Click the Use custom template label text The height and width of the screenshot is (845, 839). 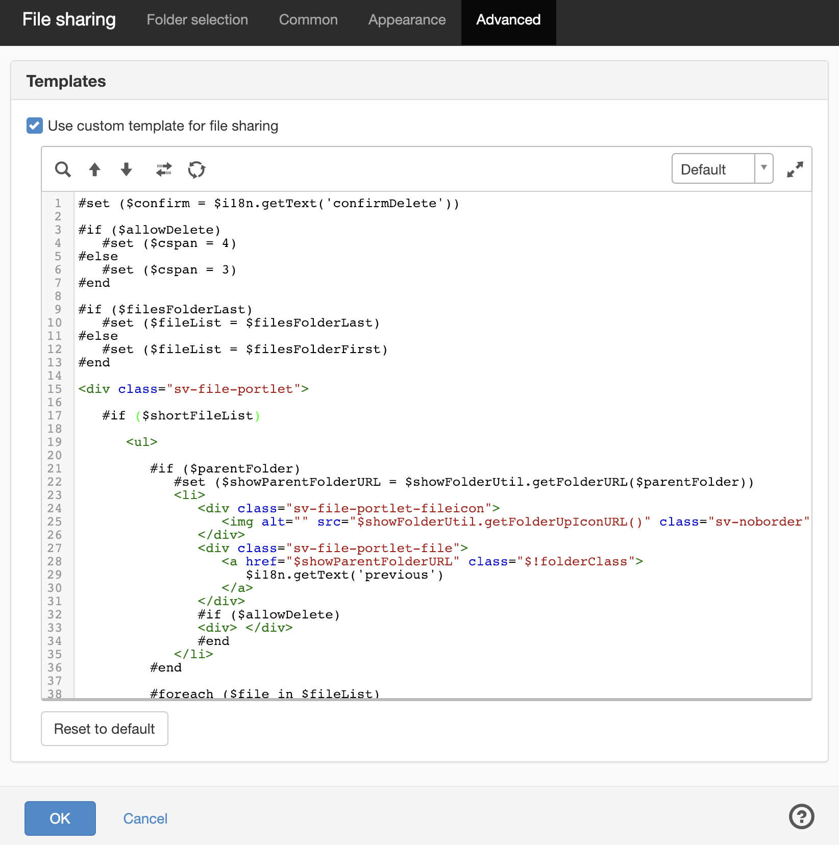[163, 126]
